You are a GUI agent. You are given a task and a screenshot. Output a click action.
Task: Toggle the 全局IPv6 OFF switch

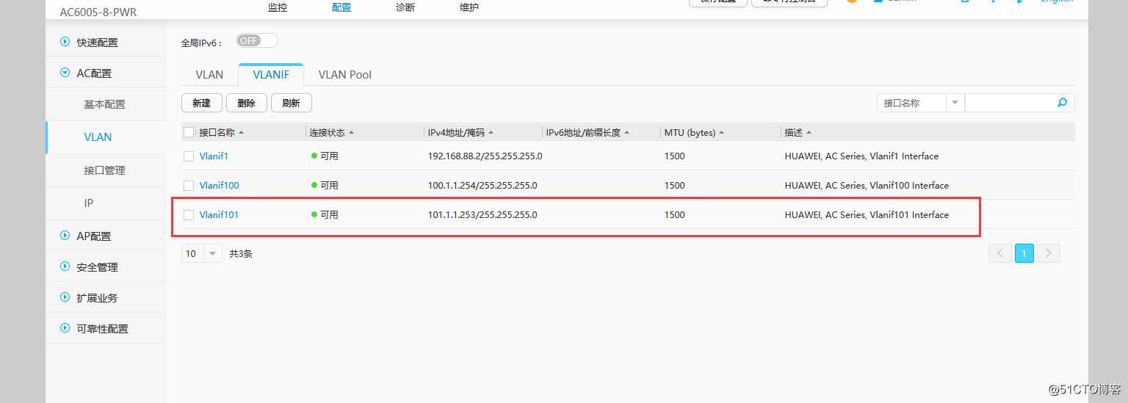257,40
